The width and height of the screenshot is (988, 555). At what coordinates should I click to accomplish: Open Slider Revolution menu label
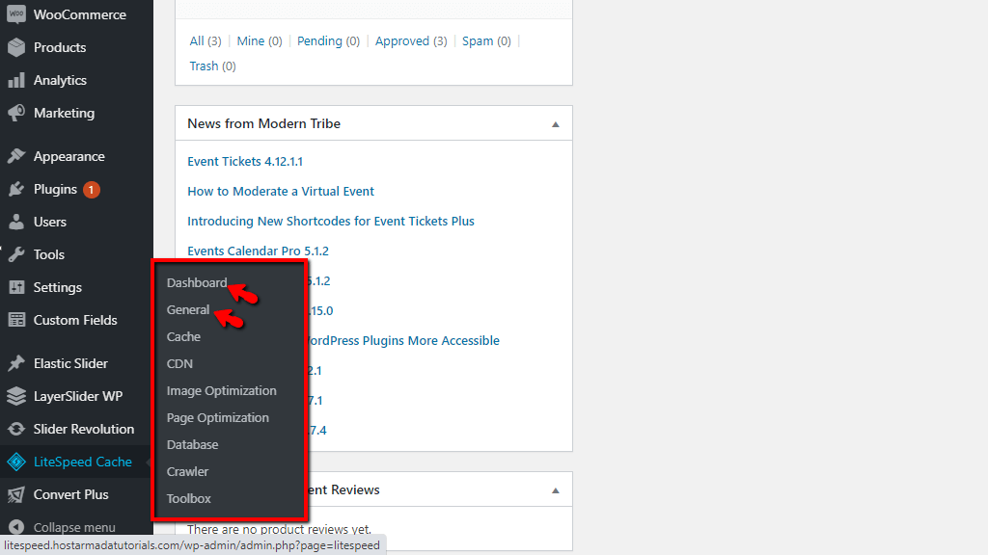[84, 429]
